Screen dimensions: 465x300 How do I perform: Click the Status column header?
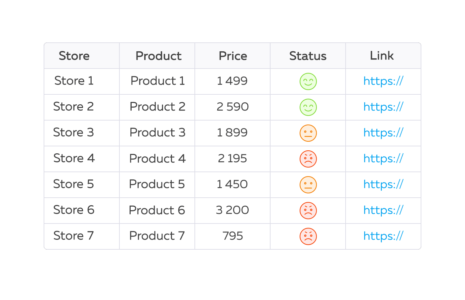[x=308, y=56]
